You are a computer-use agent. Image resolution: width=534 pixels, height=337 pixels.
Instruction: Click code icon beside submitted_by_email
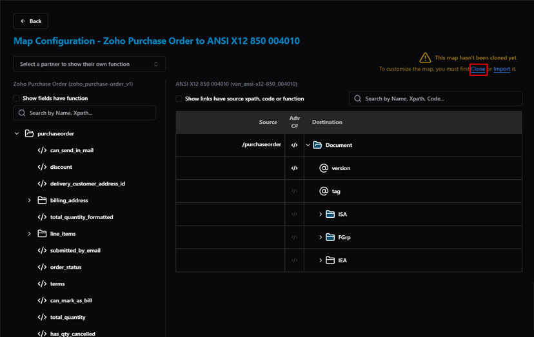pos(42,250)
